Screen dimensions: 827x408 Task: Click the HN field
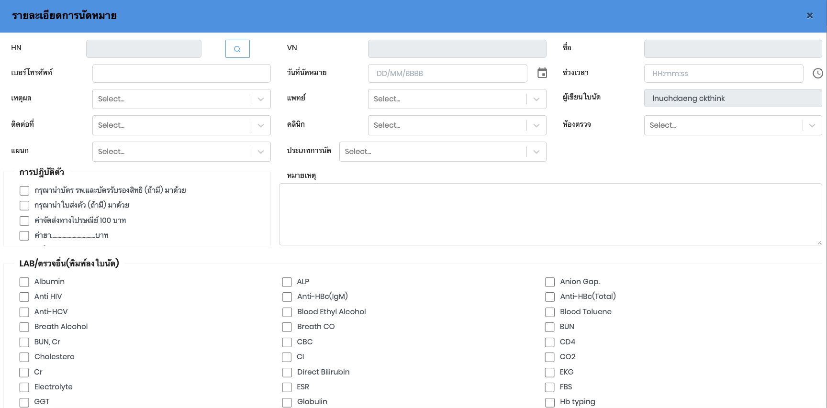(144, 49)
